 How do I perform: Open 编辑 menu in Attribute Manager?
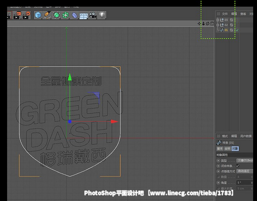click(x=234, y=136)
